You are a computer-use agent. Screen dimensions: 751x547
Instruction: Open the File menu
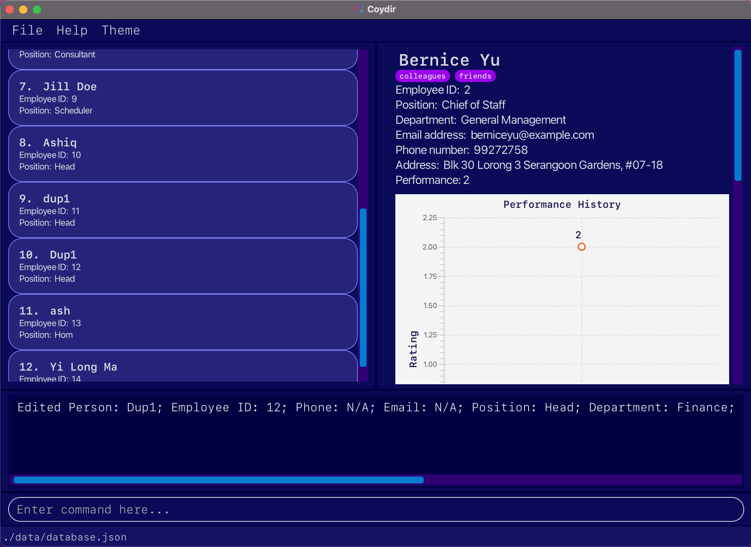click(x=27, y=30)
